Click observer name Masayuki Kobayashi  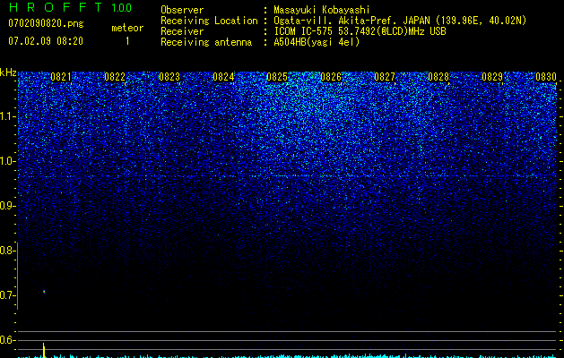click(x=322, y=10)
